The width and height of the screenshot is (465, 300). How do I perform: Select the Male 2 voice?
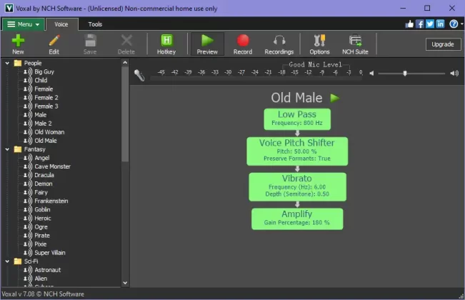tap(43, 124)
